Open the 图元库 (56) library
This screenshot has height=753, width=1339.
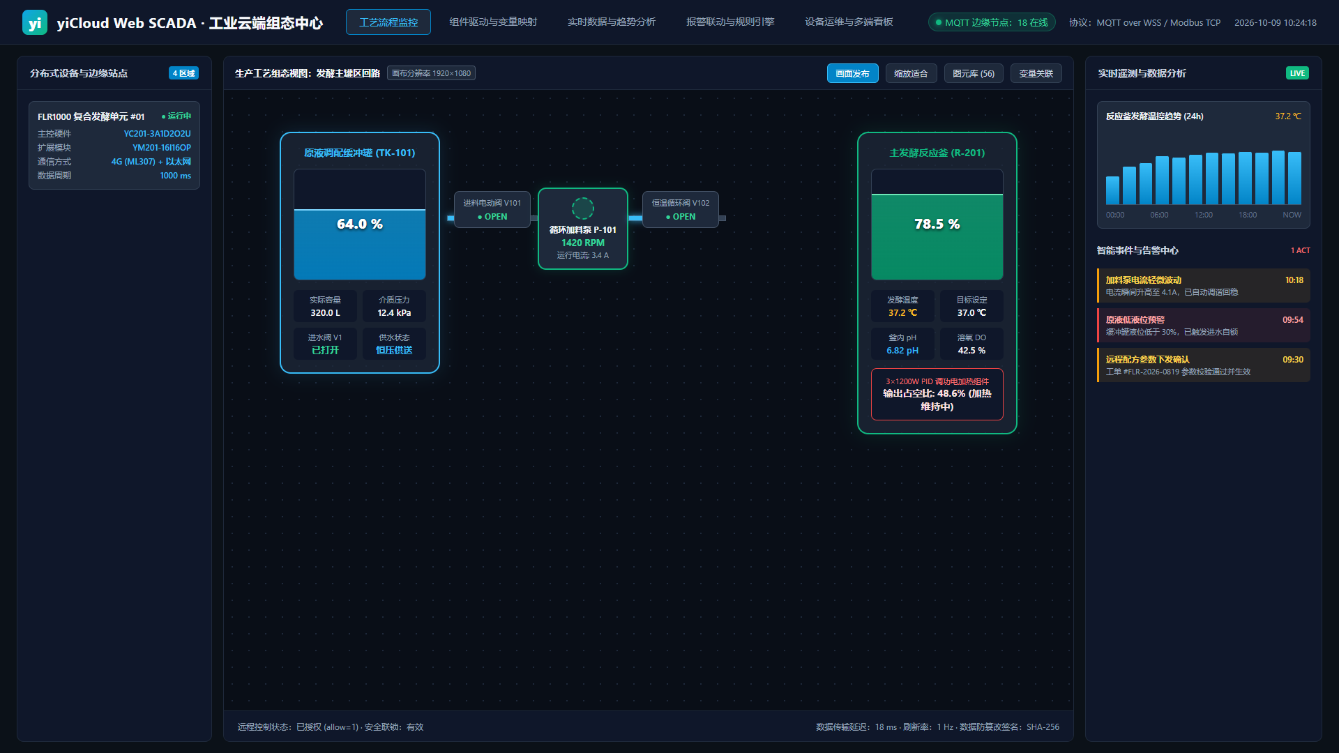974,73
